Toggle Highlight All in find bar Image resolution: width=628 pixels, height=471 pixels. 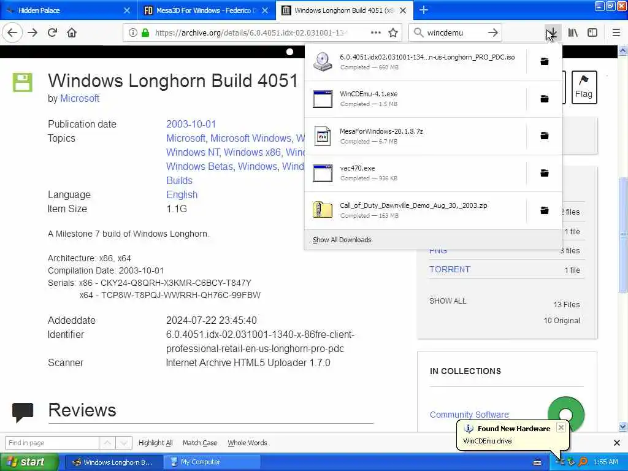point(155,443)
